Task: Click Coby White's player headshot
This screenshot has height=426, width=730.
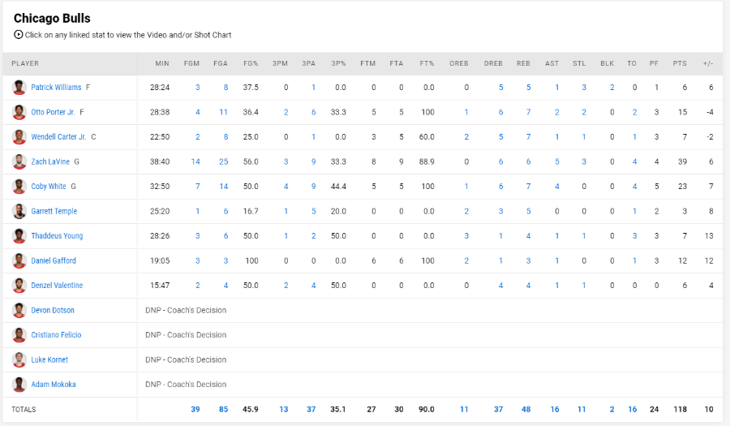Action: [x=19, y=187]
